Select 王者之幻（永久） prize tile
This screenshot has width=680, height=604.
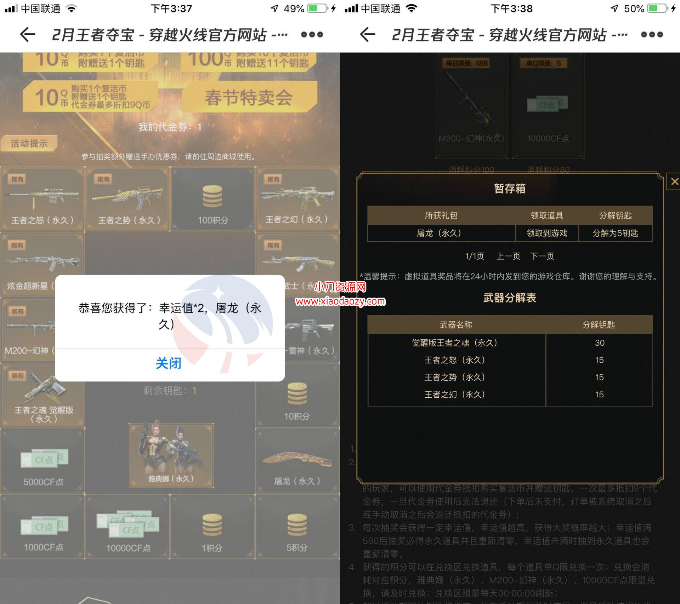coord(297,199)
